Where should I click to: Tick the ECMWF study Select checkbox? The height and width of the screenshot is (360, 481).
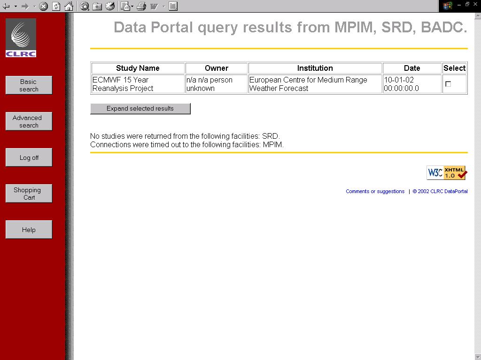[x=448, y=84]
